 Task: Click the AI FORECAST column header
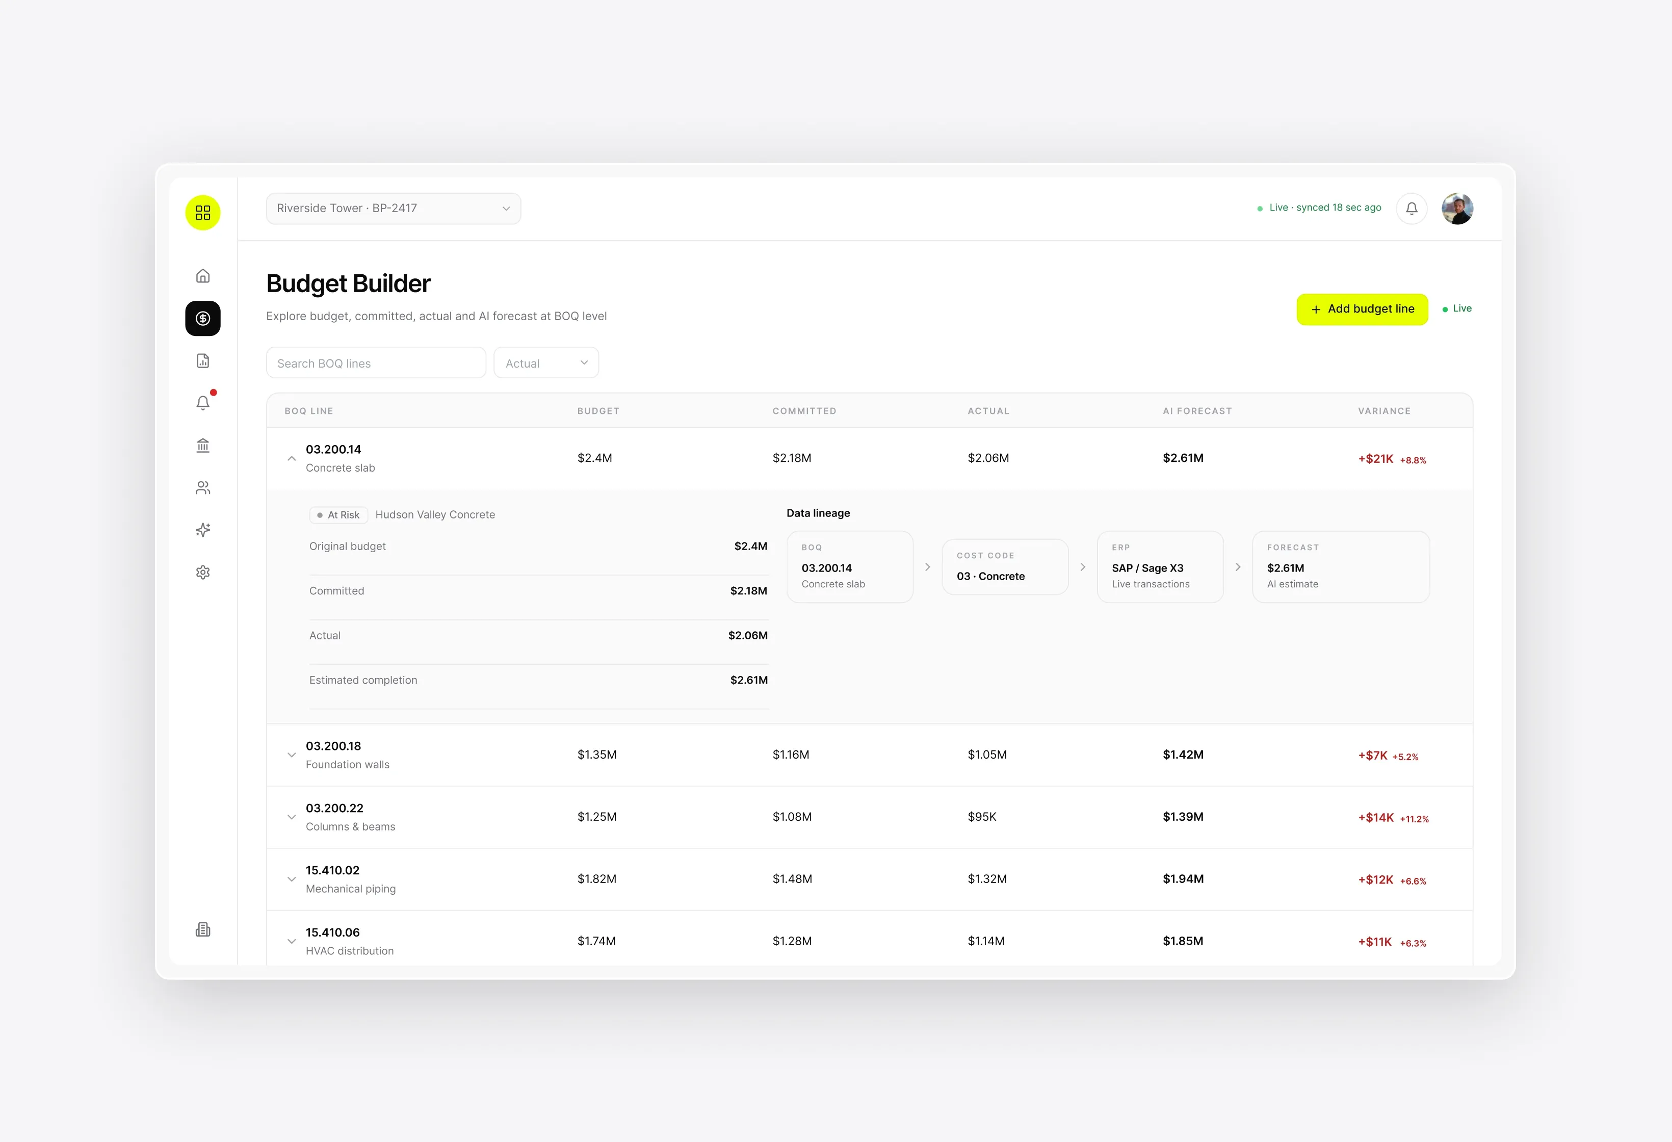[1197, 411]
